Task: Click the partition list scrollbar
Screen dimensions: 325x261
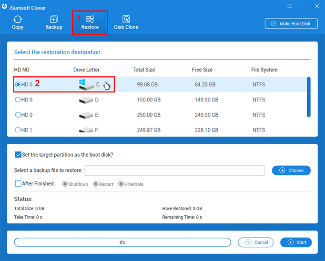Action: coord(309,97)
